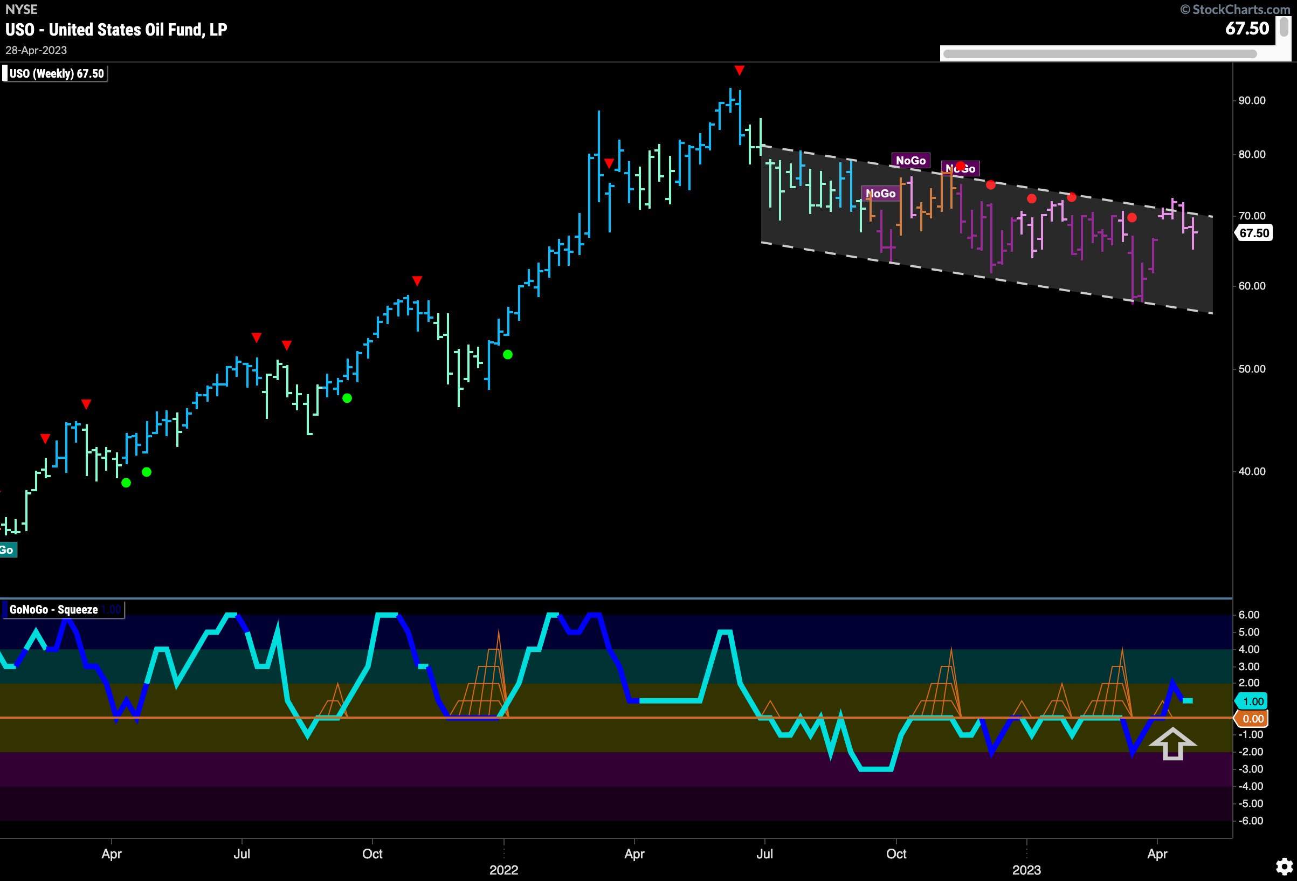Click the 60.00 price axis label
Viewport: 1297px width, 881px height.
[x=1252, y=286]
